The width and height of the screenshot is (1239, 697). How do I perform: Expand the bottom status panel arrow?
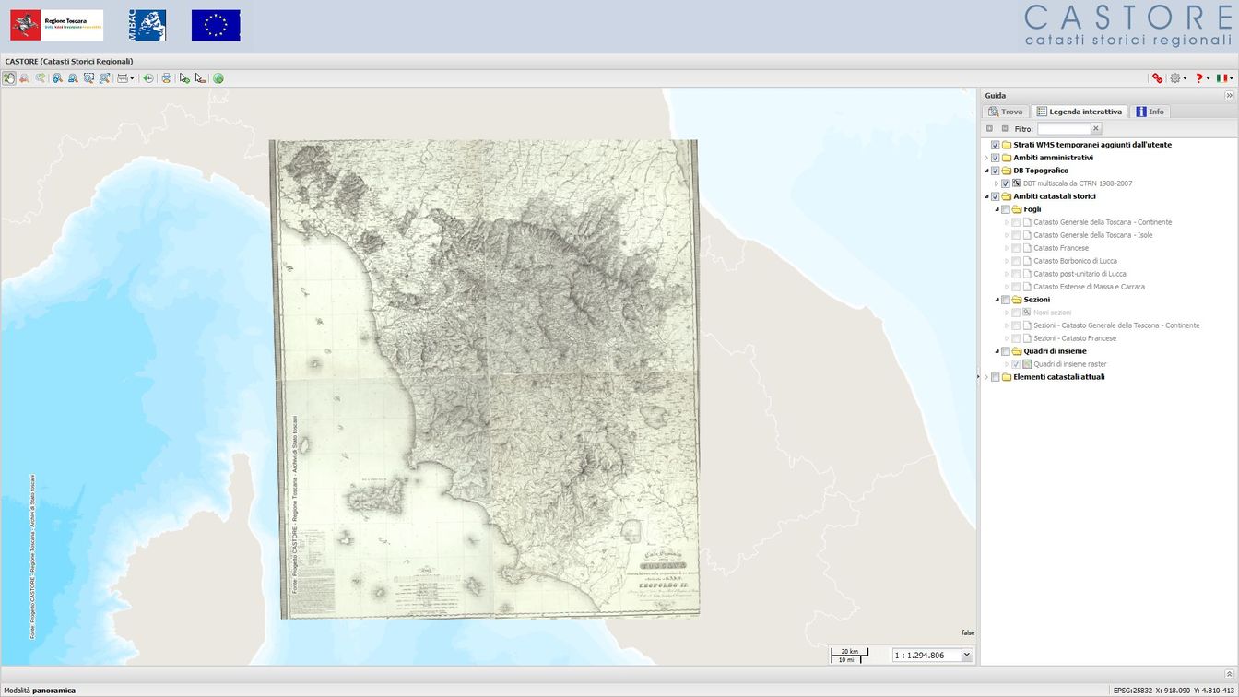pyautogui.click(x=1229, y=674)
